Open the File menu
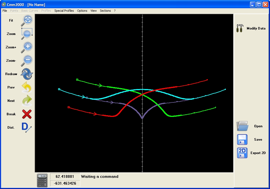270x189 pixels. (5, 11)
